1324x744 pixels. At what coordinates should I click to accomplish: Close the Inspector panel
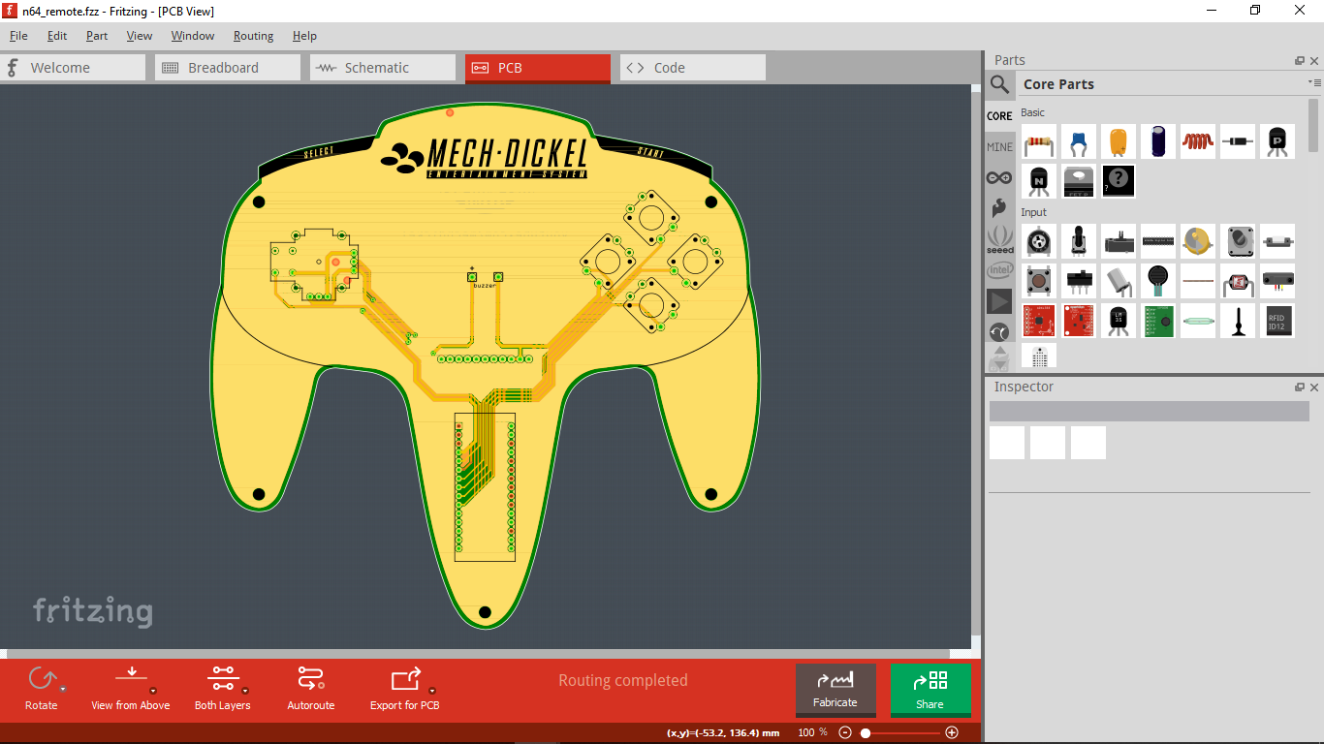click(1314, 387)
